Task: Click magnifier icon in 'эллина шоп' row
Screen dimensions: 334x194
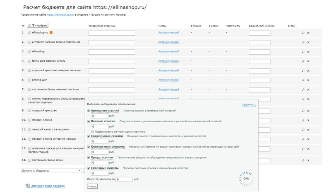Action: (x=303, y=80)
